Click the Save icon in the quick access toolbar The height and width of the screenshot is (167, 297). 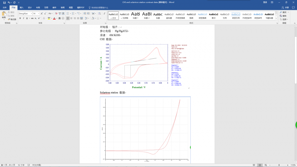pos(4,2)
